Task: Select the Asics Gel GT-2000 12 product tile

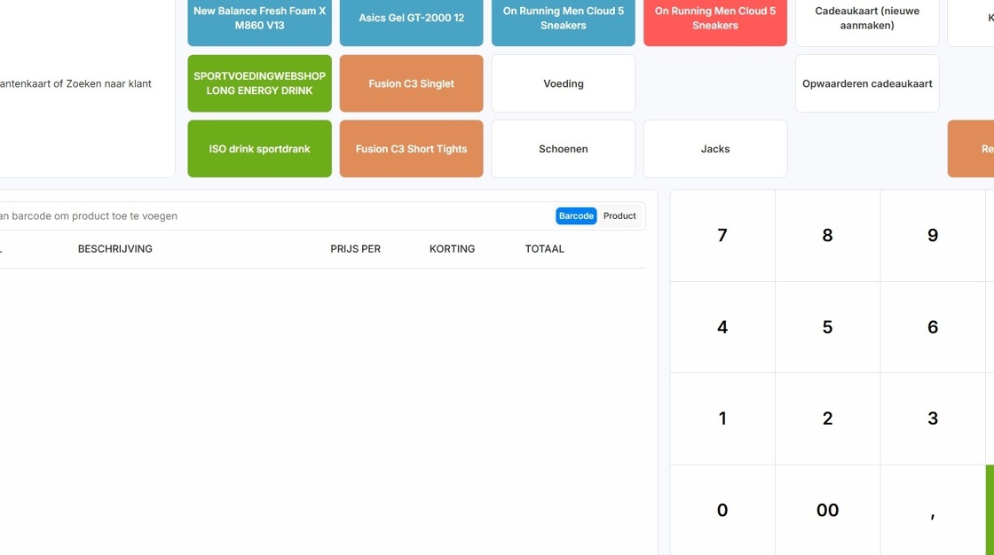Action: click(x=412, y=19)
